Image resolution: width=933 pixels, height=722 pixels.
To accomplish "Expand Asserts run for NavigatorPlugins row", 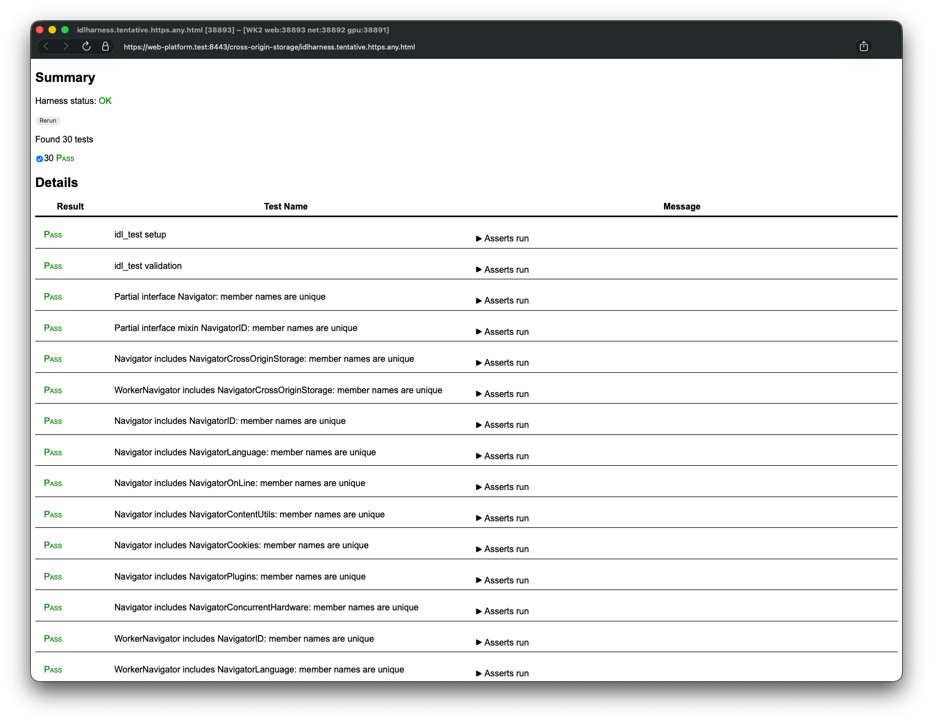I will pos(502,580).
